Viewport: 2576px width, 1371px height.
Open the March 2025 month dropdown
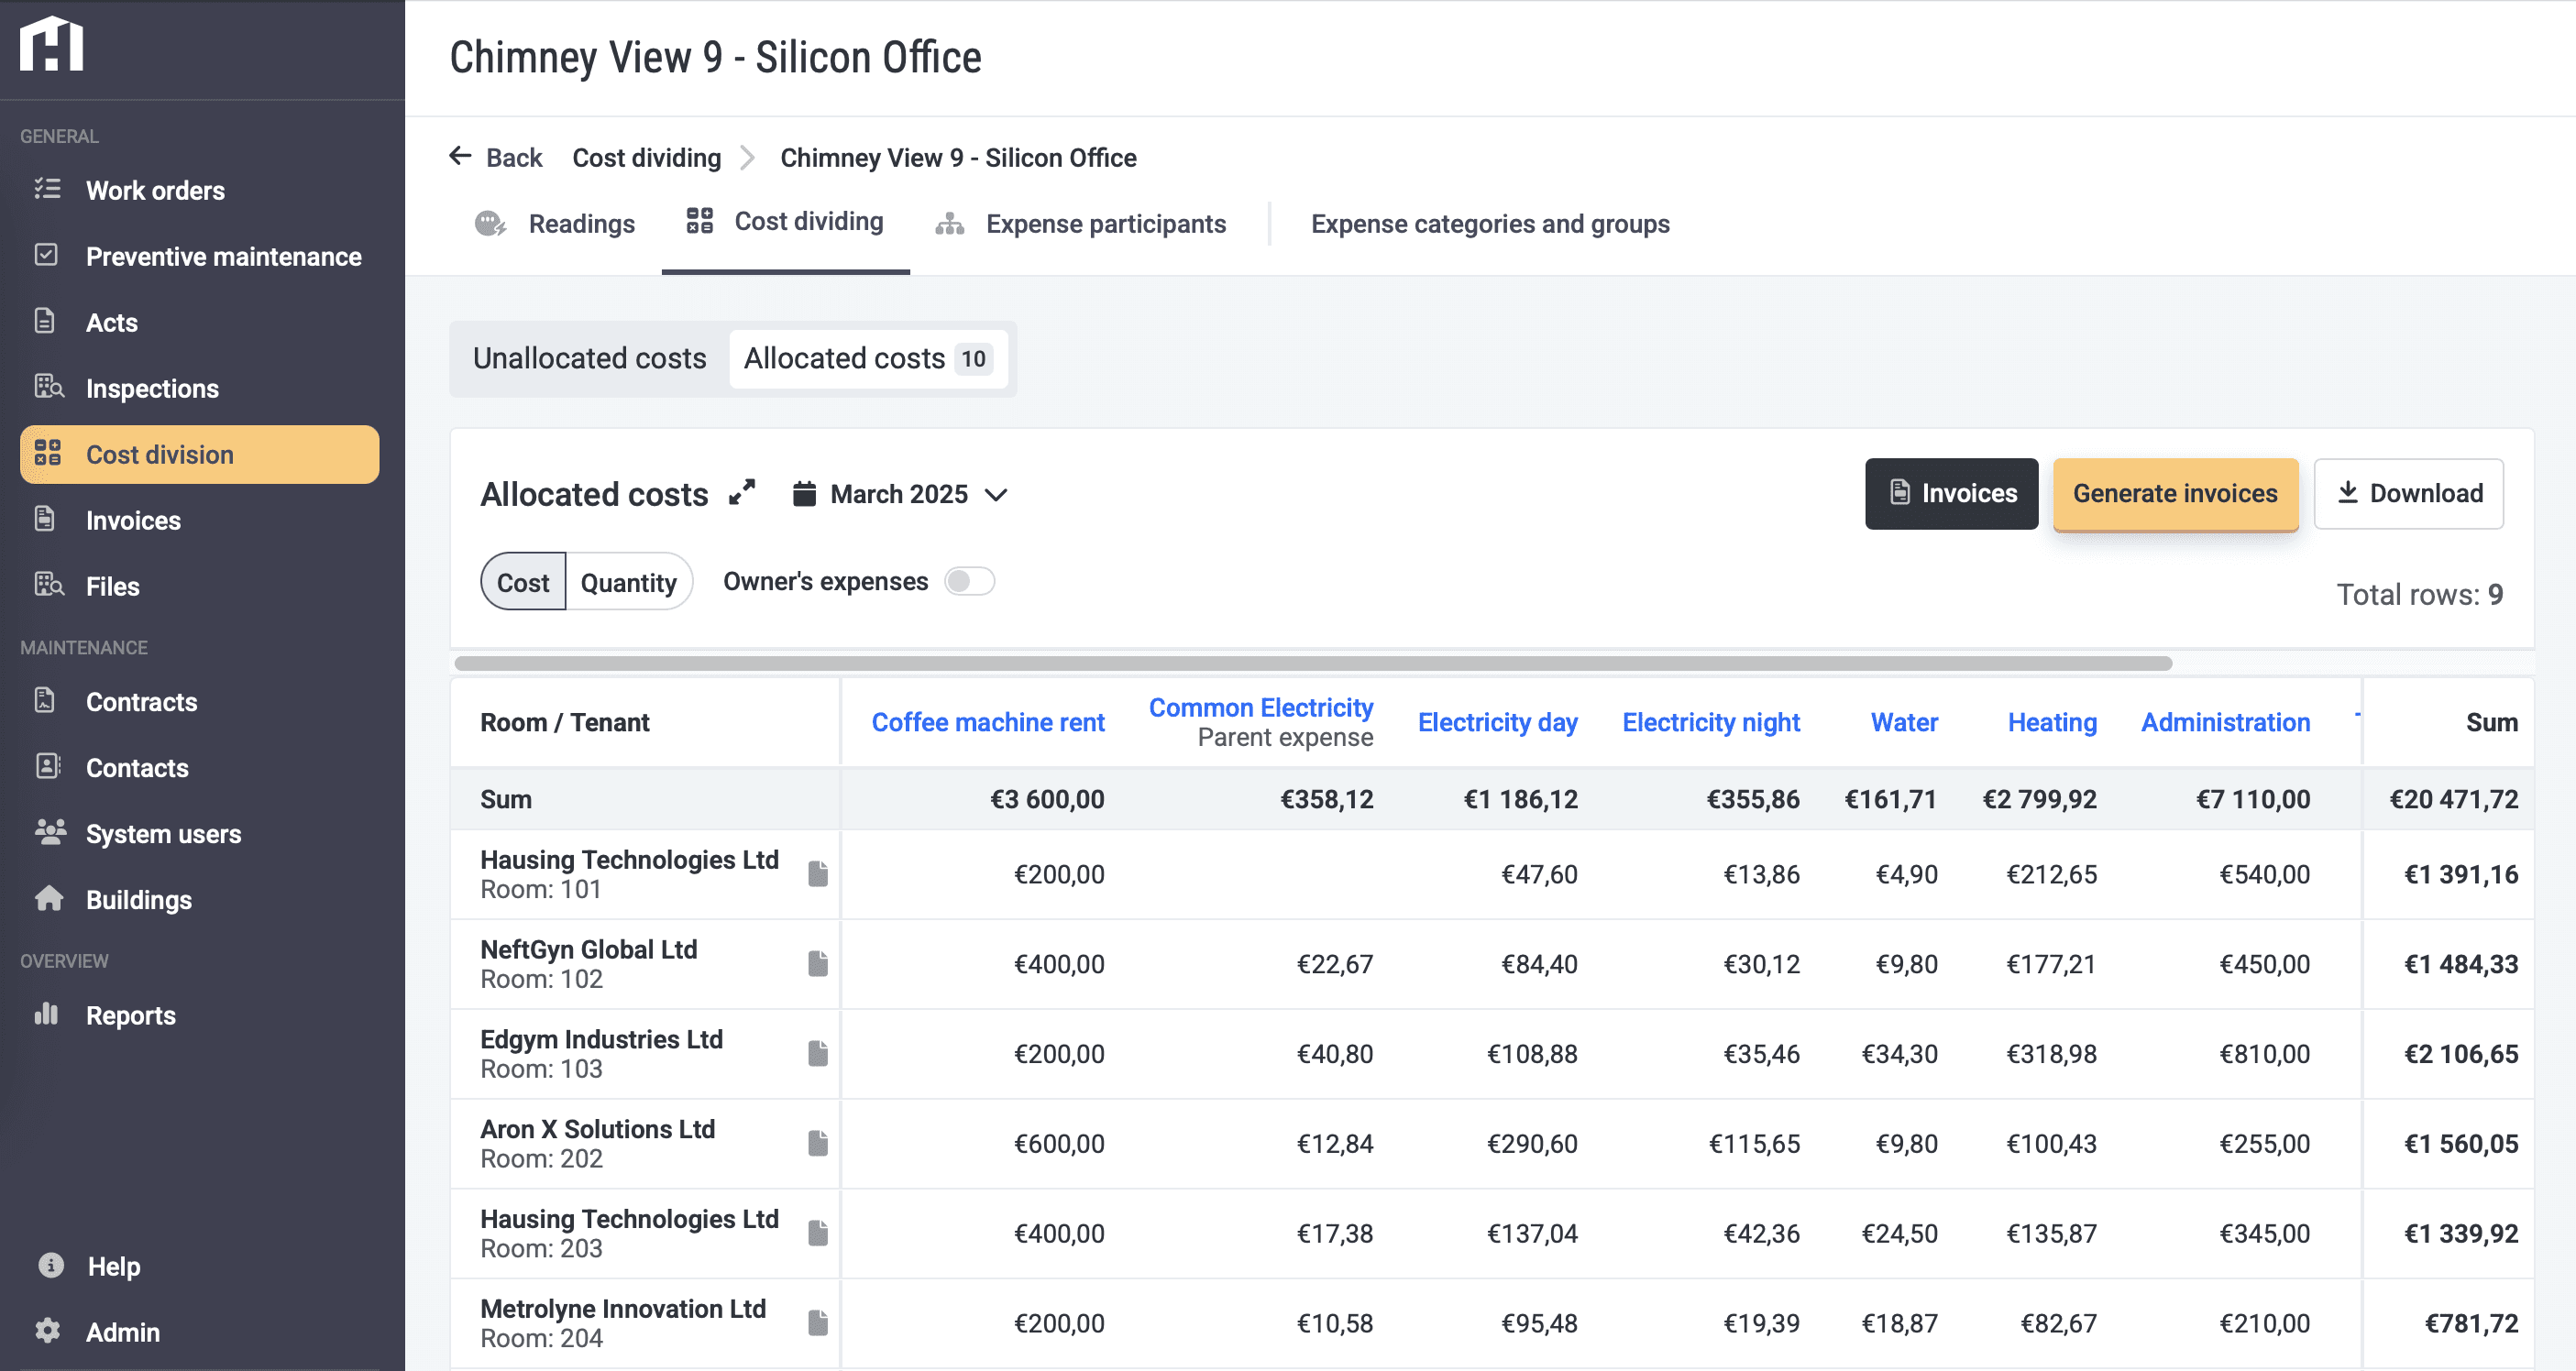(900, 494)
